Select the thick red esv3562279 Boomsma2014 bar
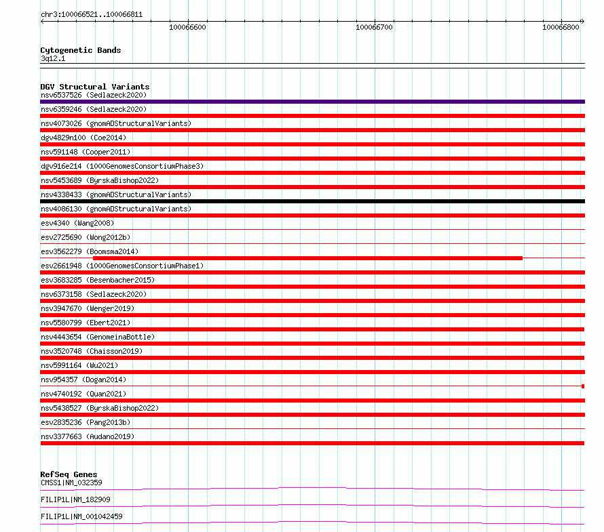Viewport: 604px width, 532px height. pyautogui.click(x=308, y=258)
